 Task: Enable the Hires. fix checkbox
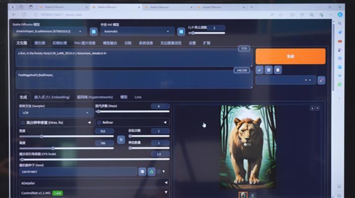coord(23,123)
